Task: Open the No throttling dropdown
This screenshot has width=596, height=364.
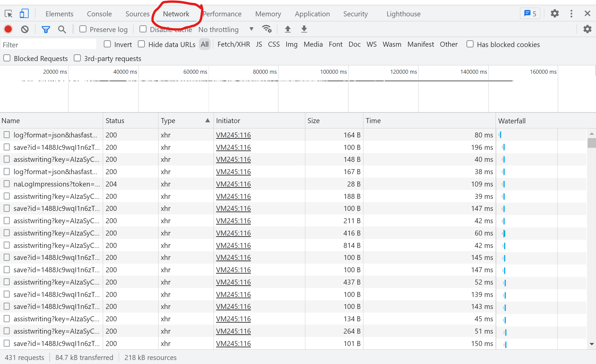Action: tap(226, 29)
